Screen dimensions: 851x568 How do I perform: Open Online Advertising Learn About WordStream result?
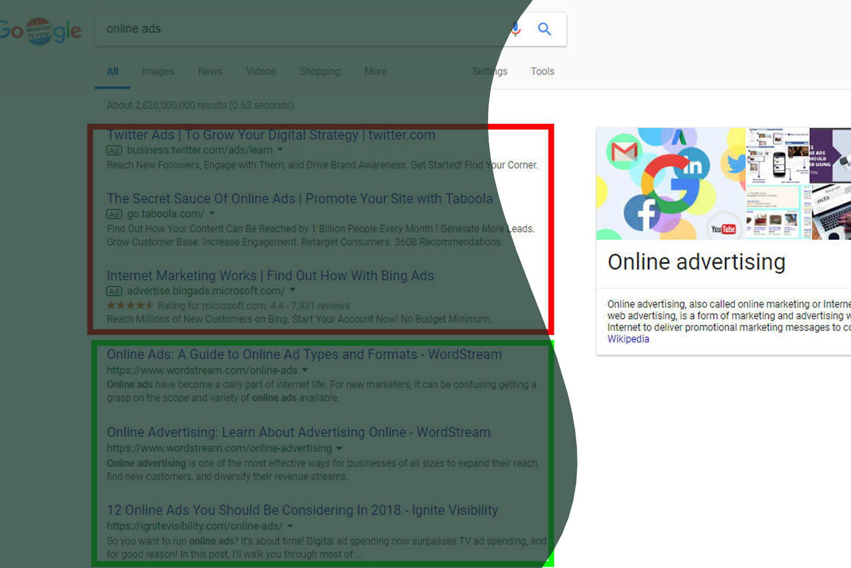coord(299,432)
